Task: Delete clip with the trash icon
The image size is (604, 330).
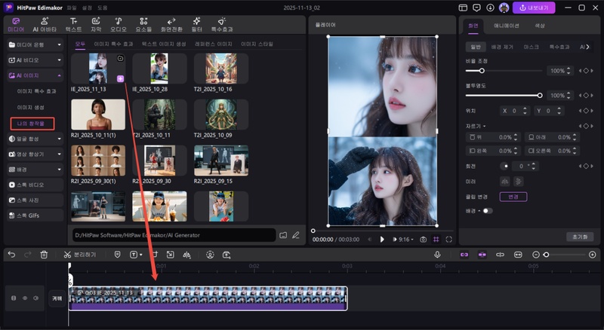Action: pos(44,255)
